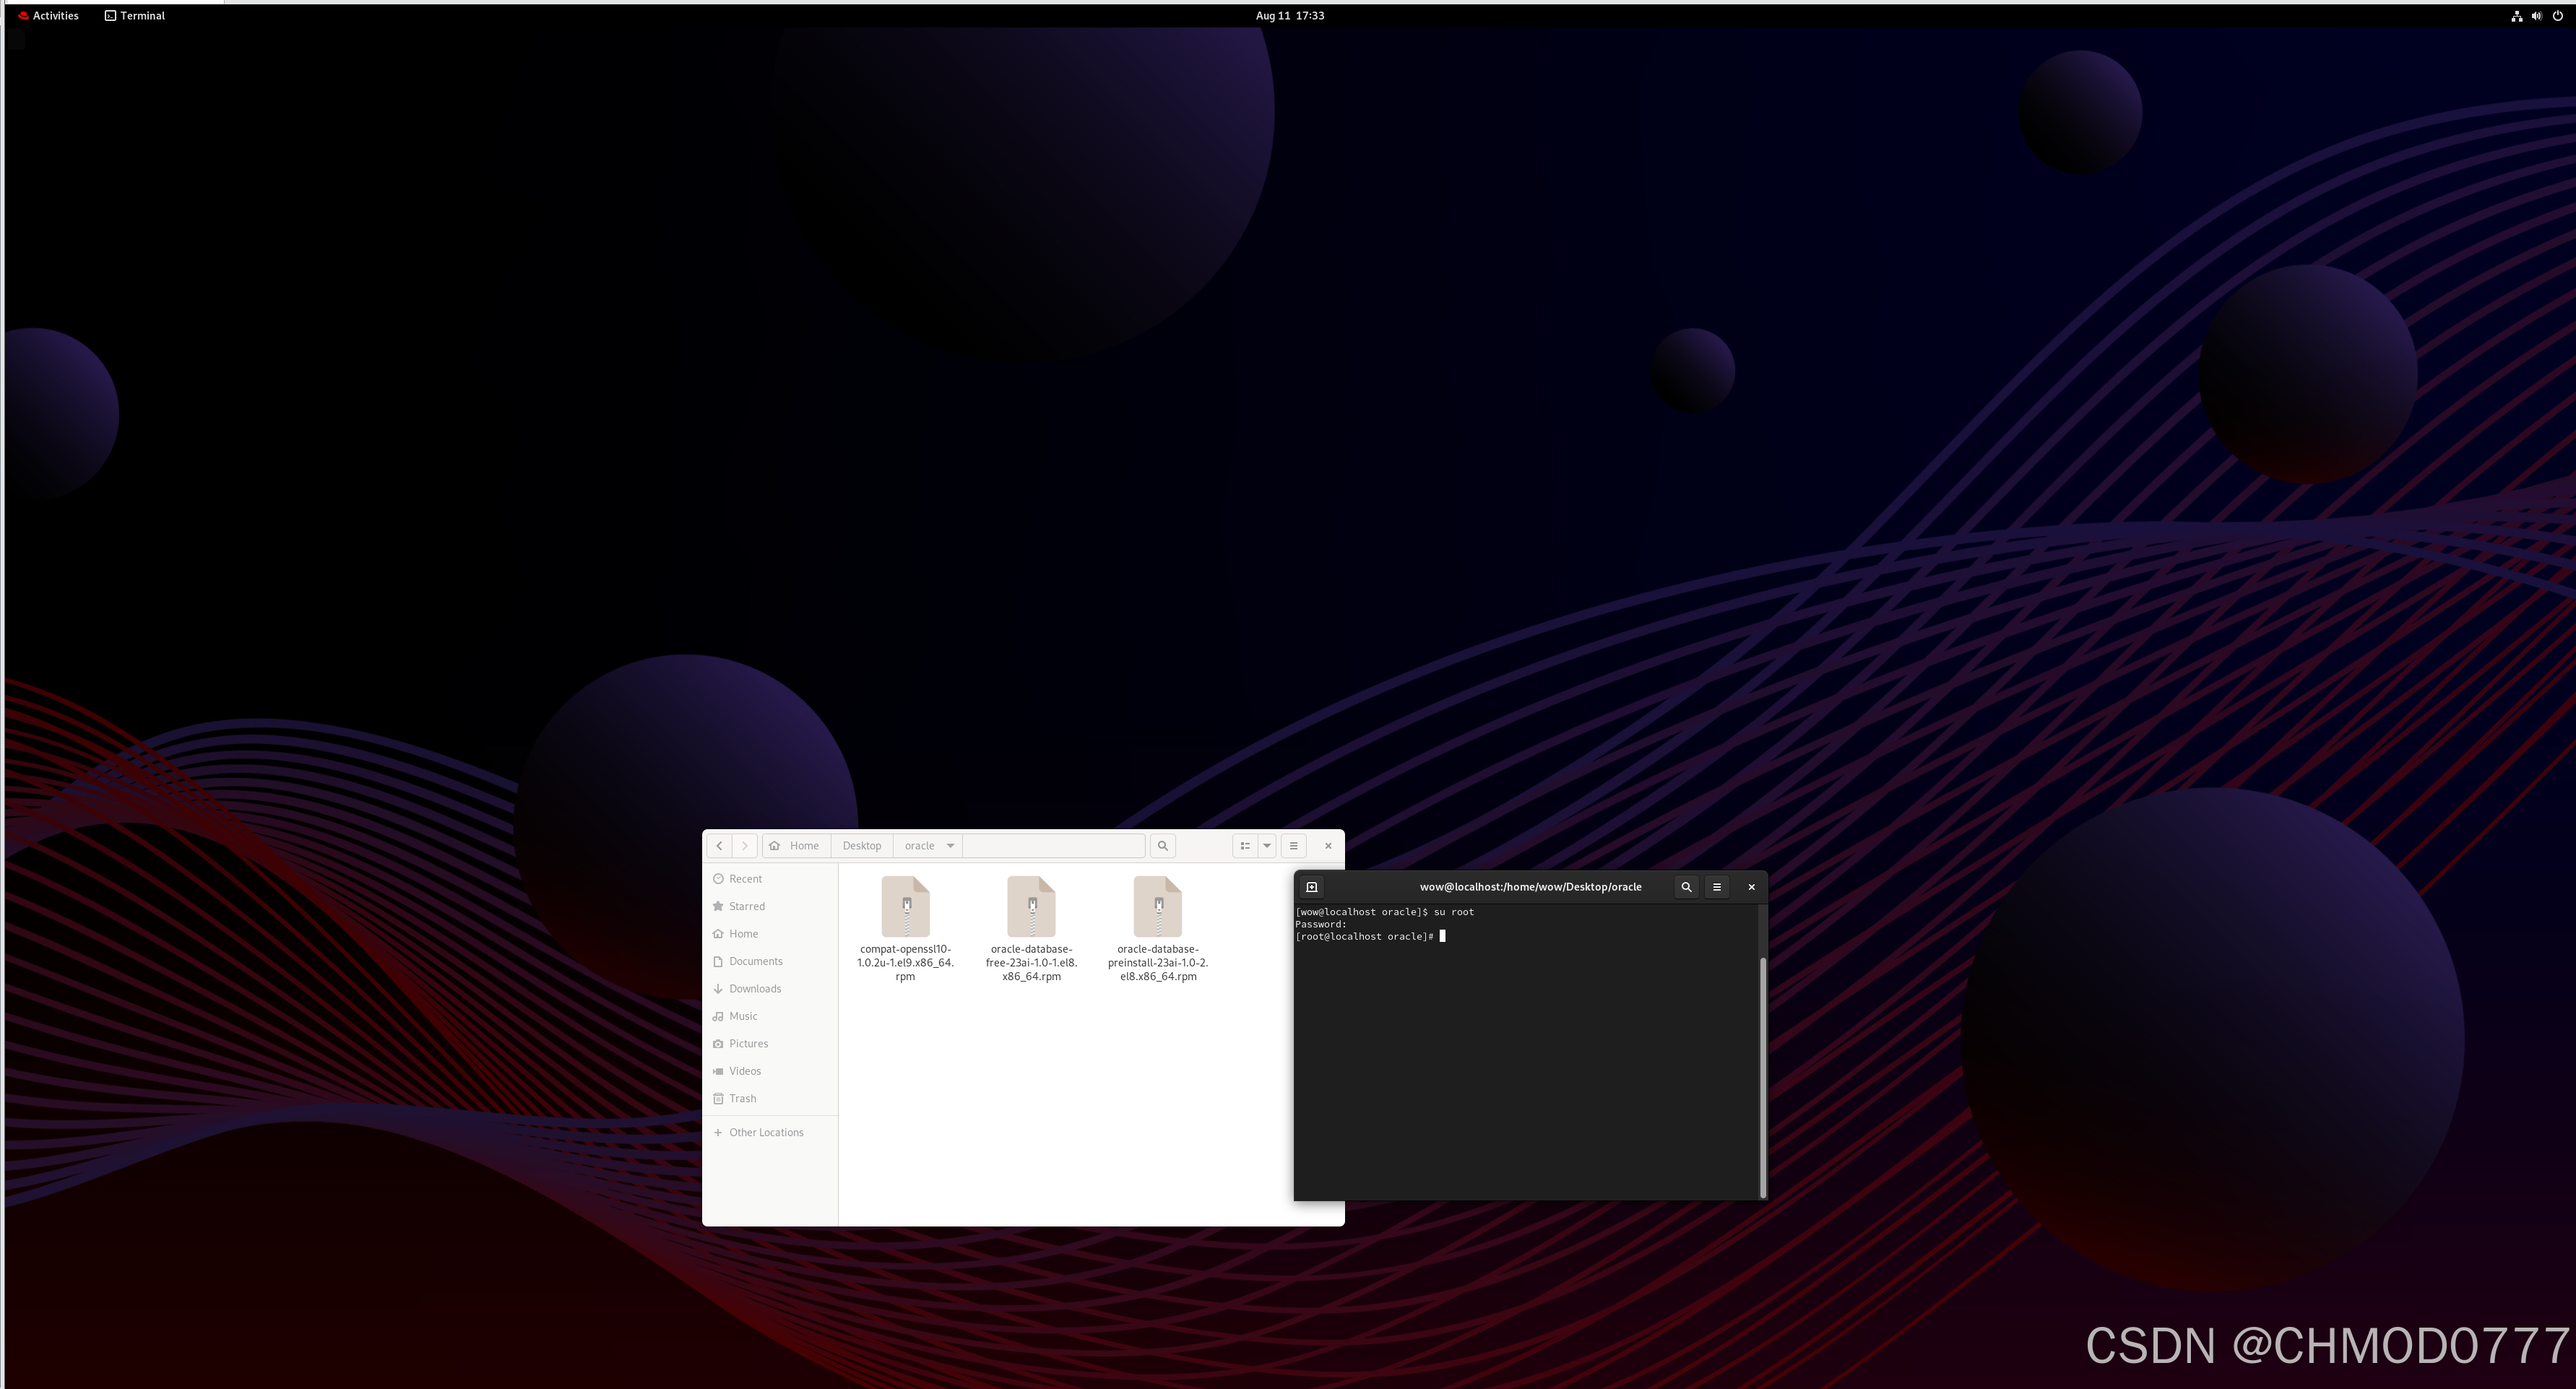Screen dimensions: 2576x1389
Task: Click the terminal search icon
Action: (1686, 887)
